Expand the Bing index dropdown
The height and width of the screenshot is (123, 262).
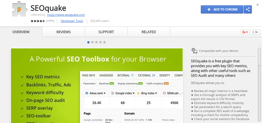[x=156, y=93]
